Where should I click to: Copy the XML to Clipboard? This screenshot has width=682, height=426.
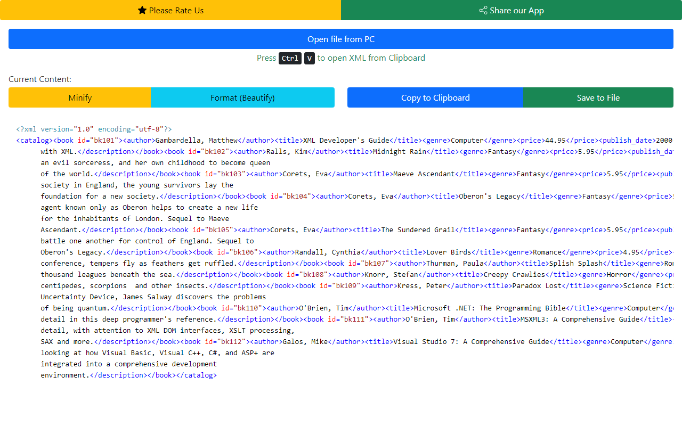(435, 97)
